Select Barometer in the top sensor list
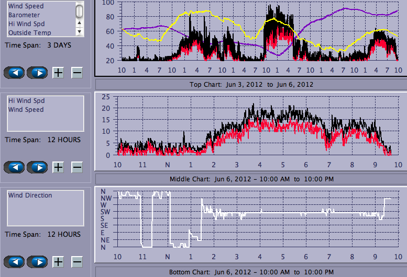407x277 pixels. (x=24, y=15)
